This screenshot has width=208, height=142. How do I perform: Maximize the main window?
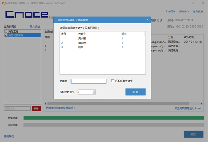(193, 3)
